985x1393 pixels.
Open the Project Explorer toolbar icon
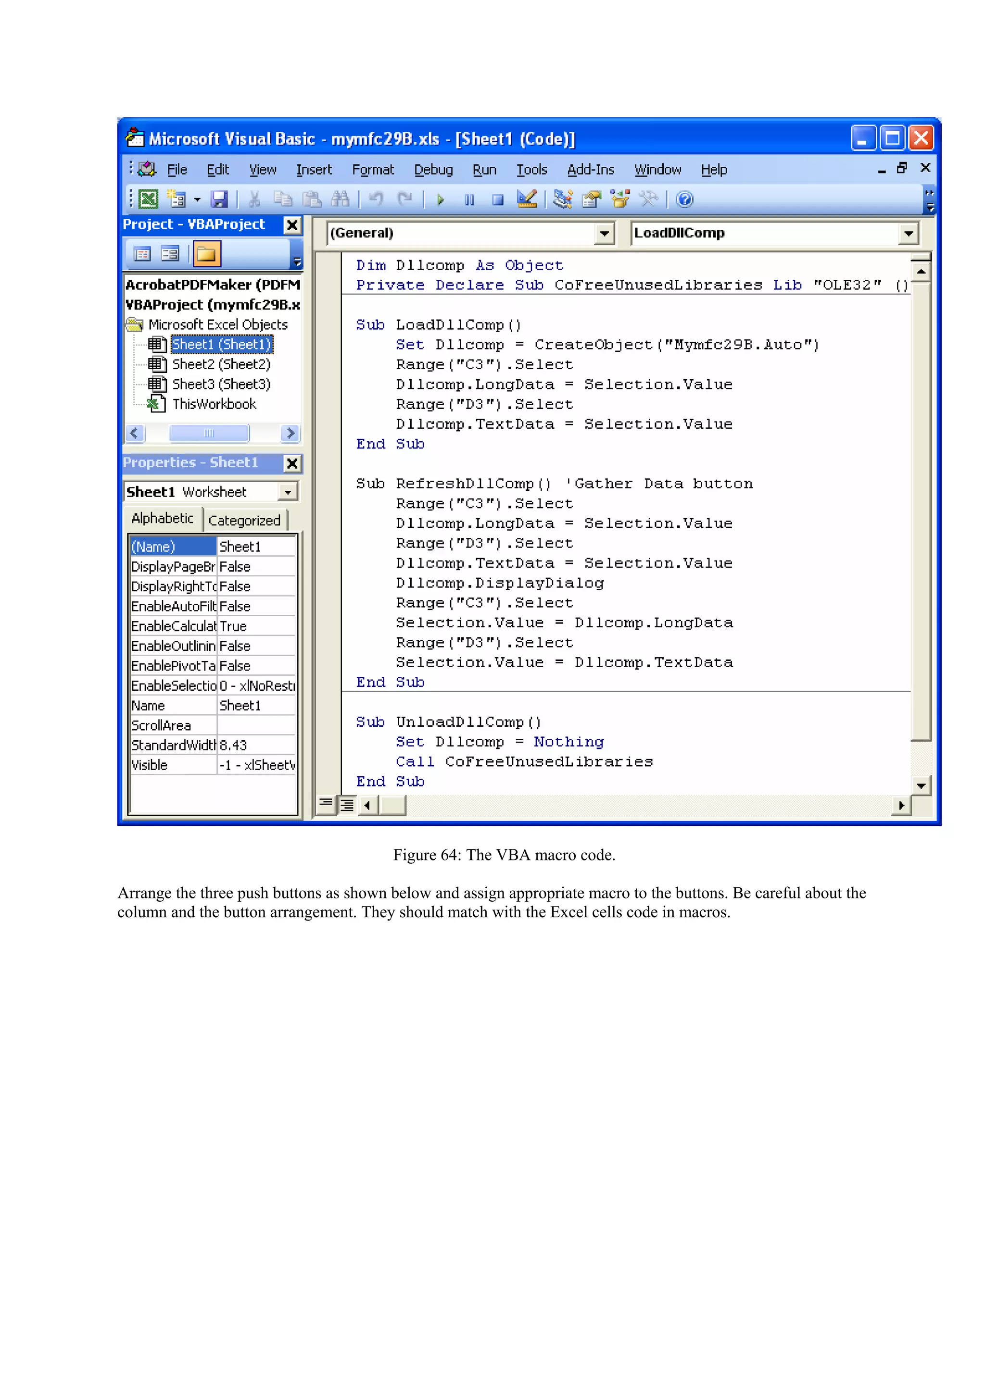[563, 199]
